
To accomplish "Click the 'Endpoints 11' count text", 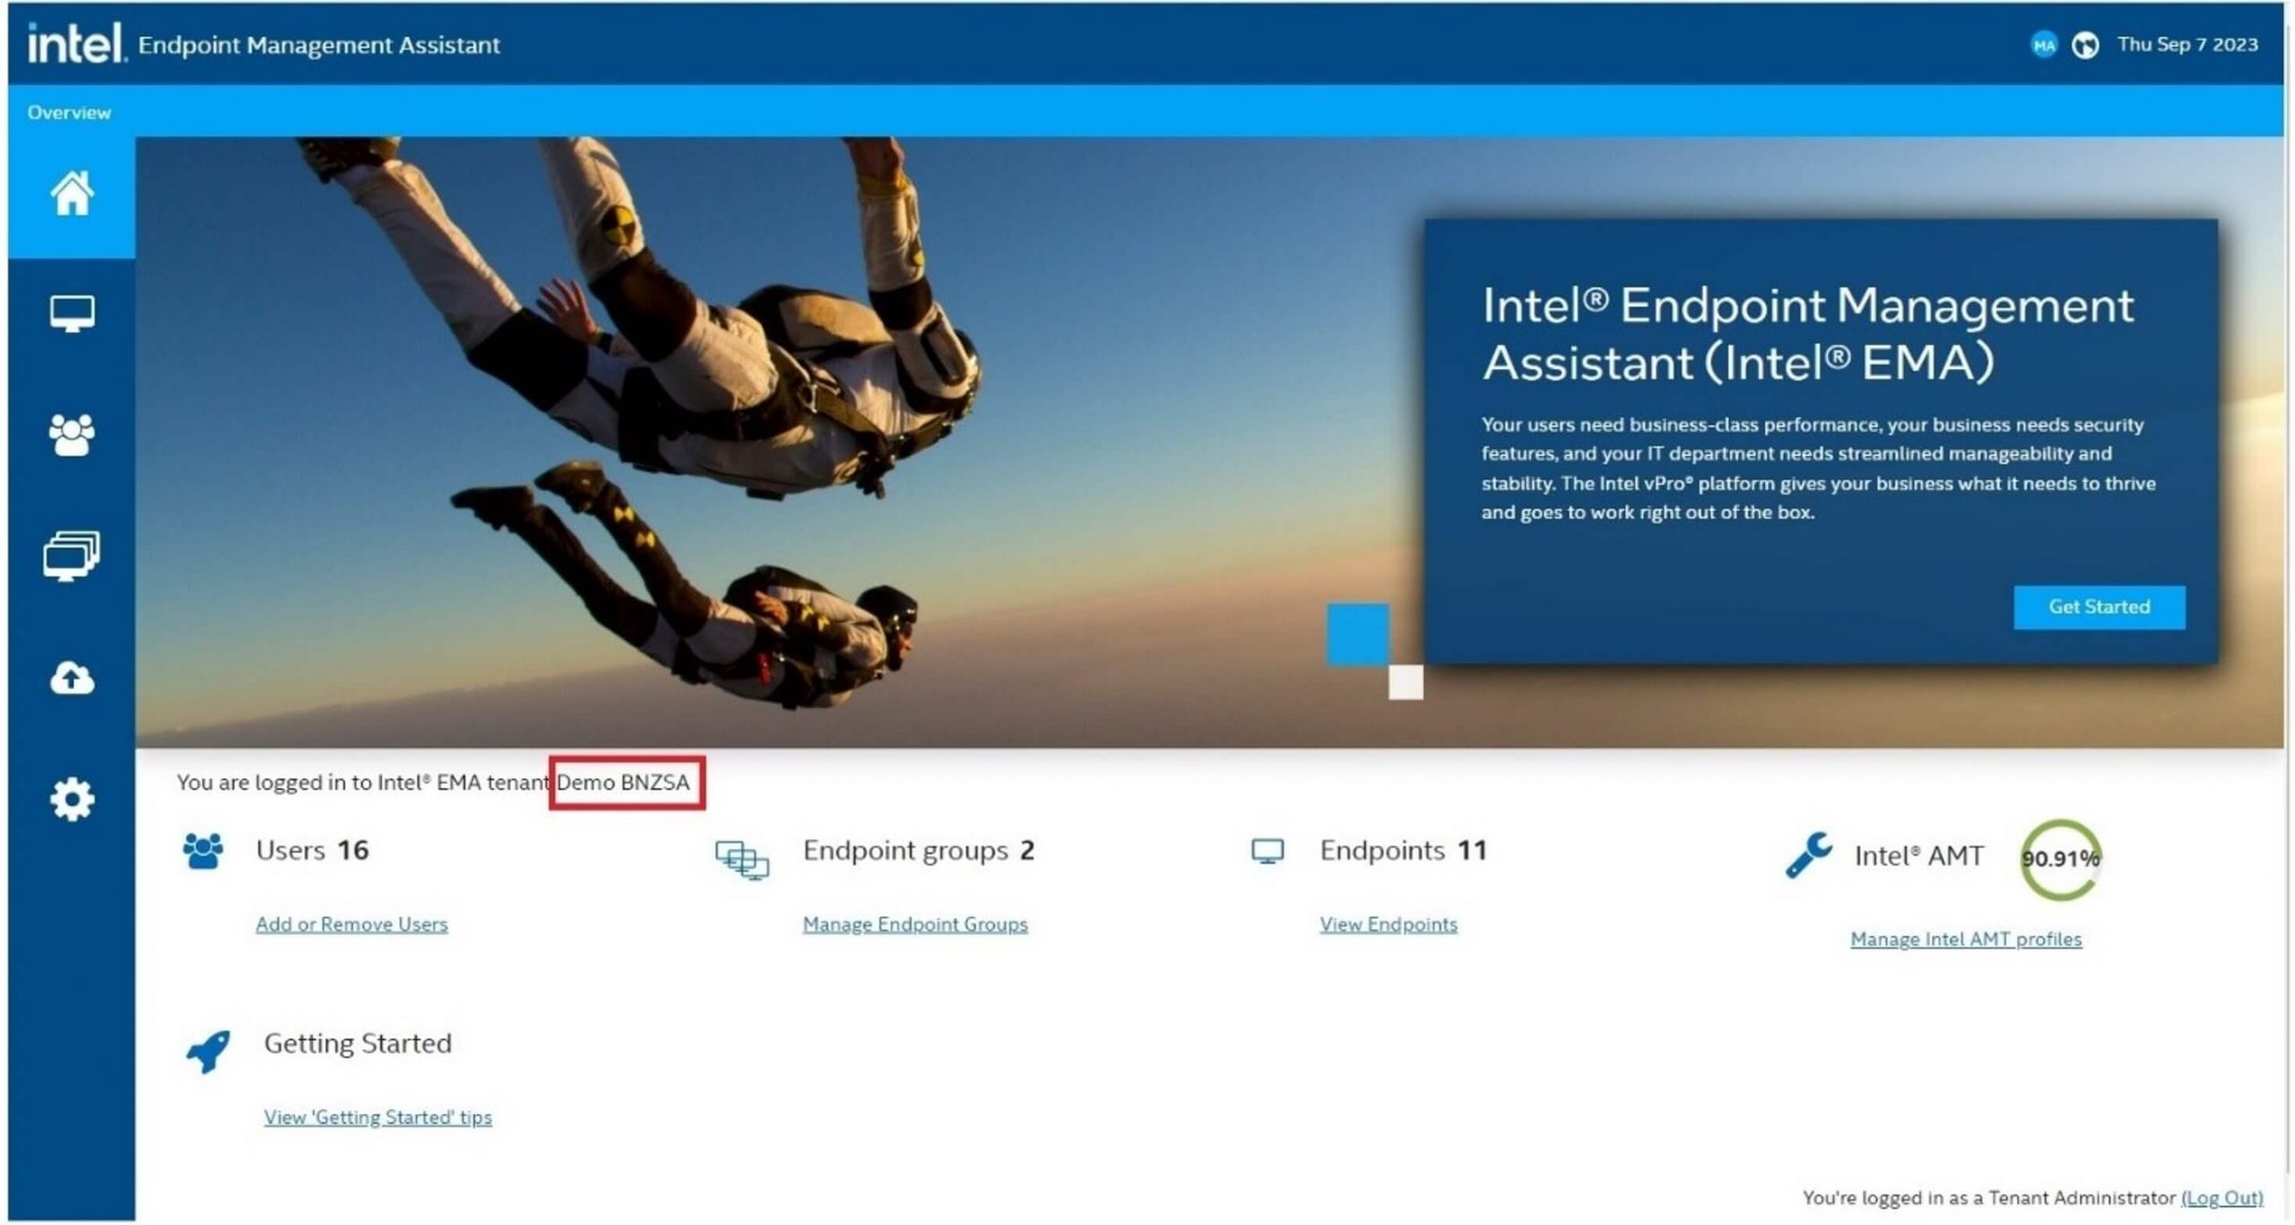I will pos(1403,850).
